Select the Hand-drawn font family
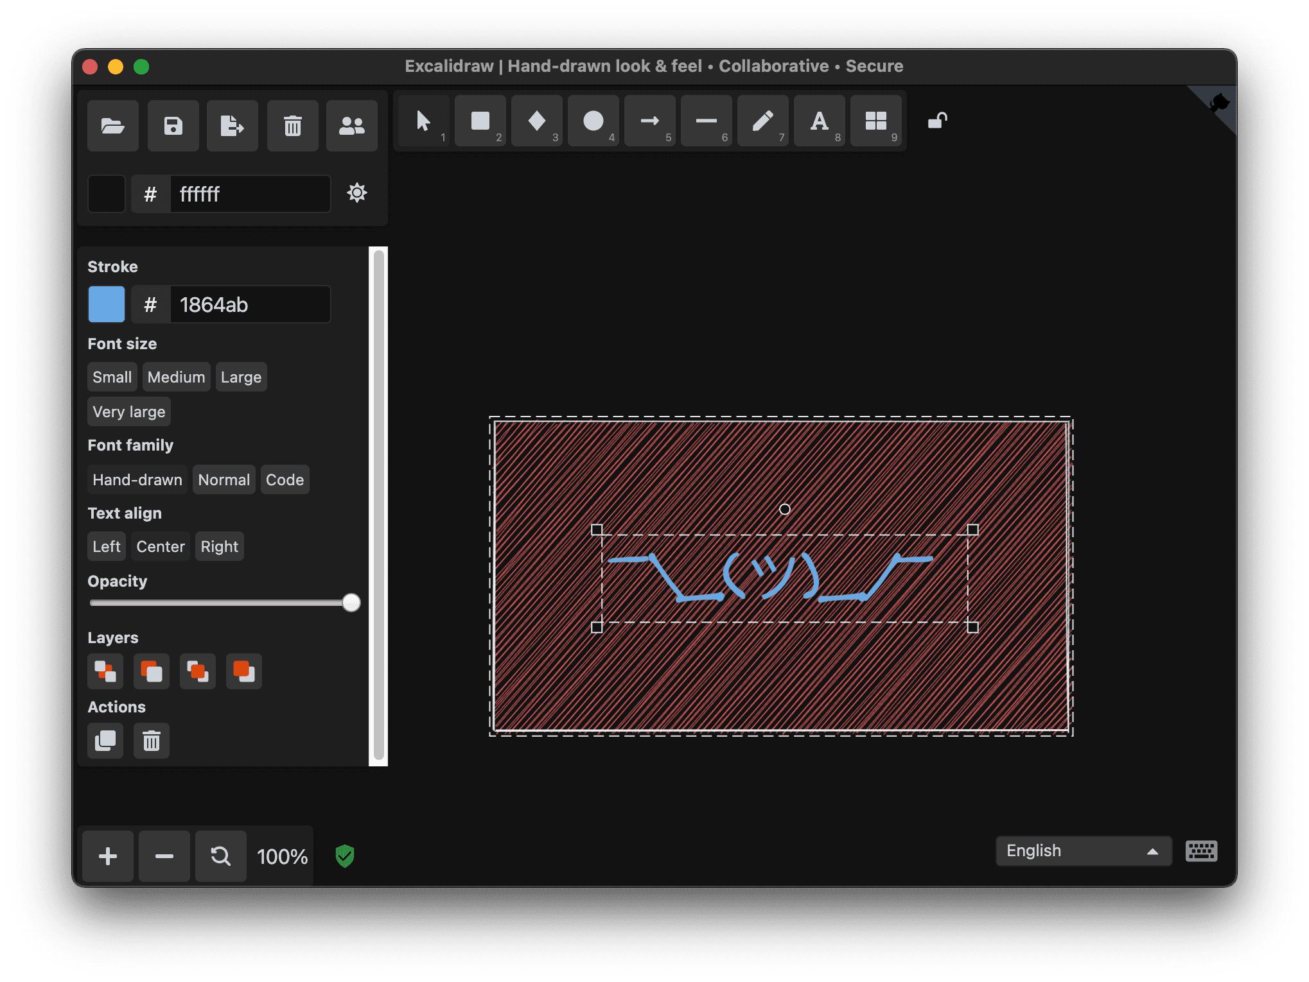 [x=137, y=479]
